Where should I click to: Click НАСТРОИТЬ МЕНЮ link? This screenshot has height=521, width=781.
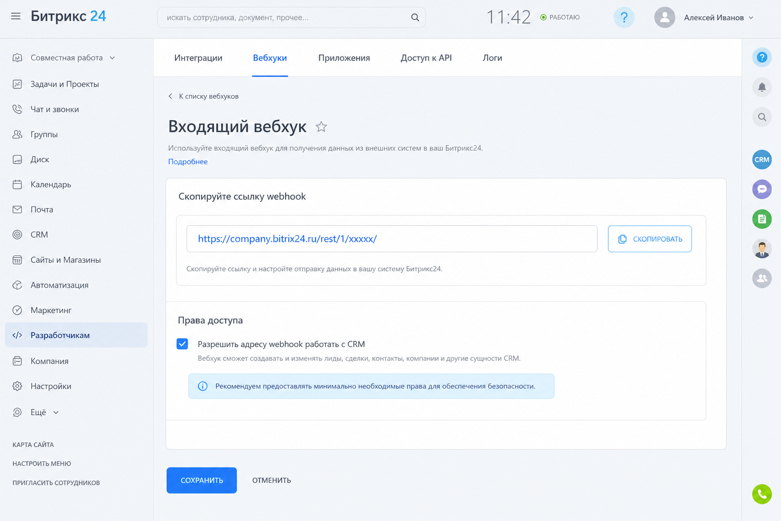point(42,464)
